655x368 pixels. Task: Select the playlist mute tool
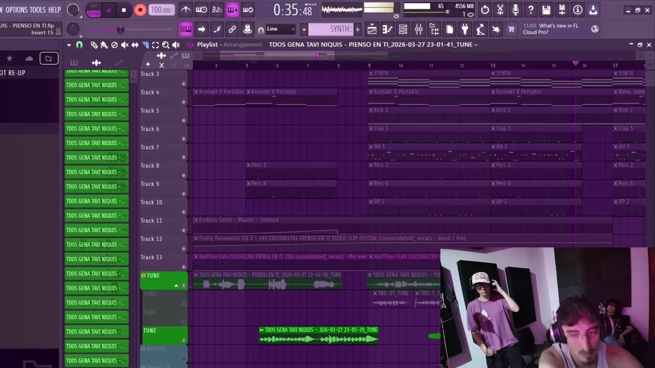pos(124,45)
